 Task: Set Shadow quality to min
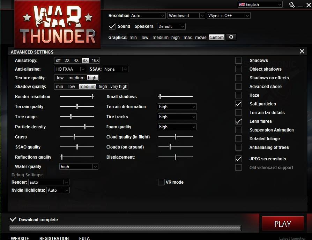click(x=59, y=87)
